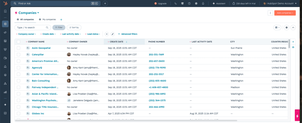The width and height of the screenshot is (302, 123).
Task: Call phone number 202-331-7689
Action: click(156, 55)
